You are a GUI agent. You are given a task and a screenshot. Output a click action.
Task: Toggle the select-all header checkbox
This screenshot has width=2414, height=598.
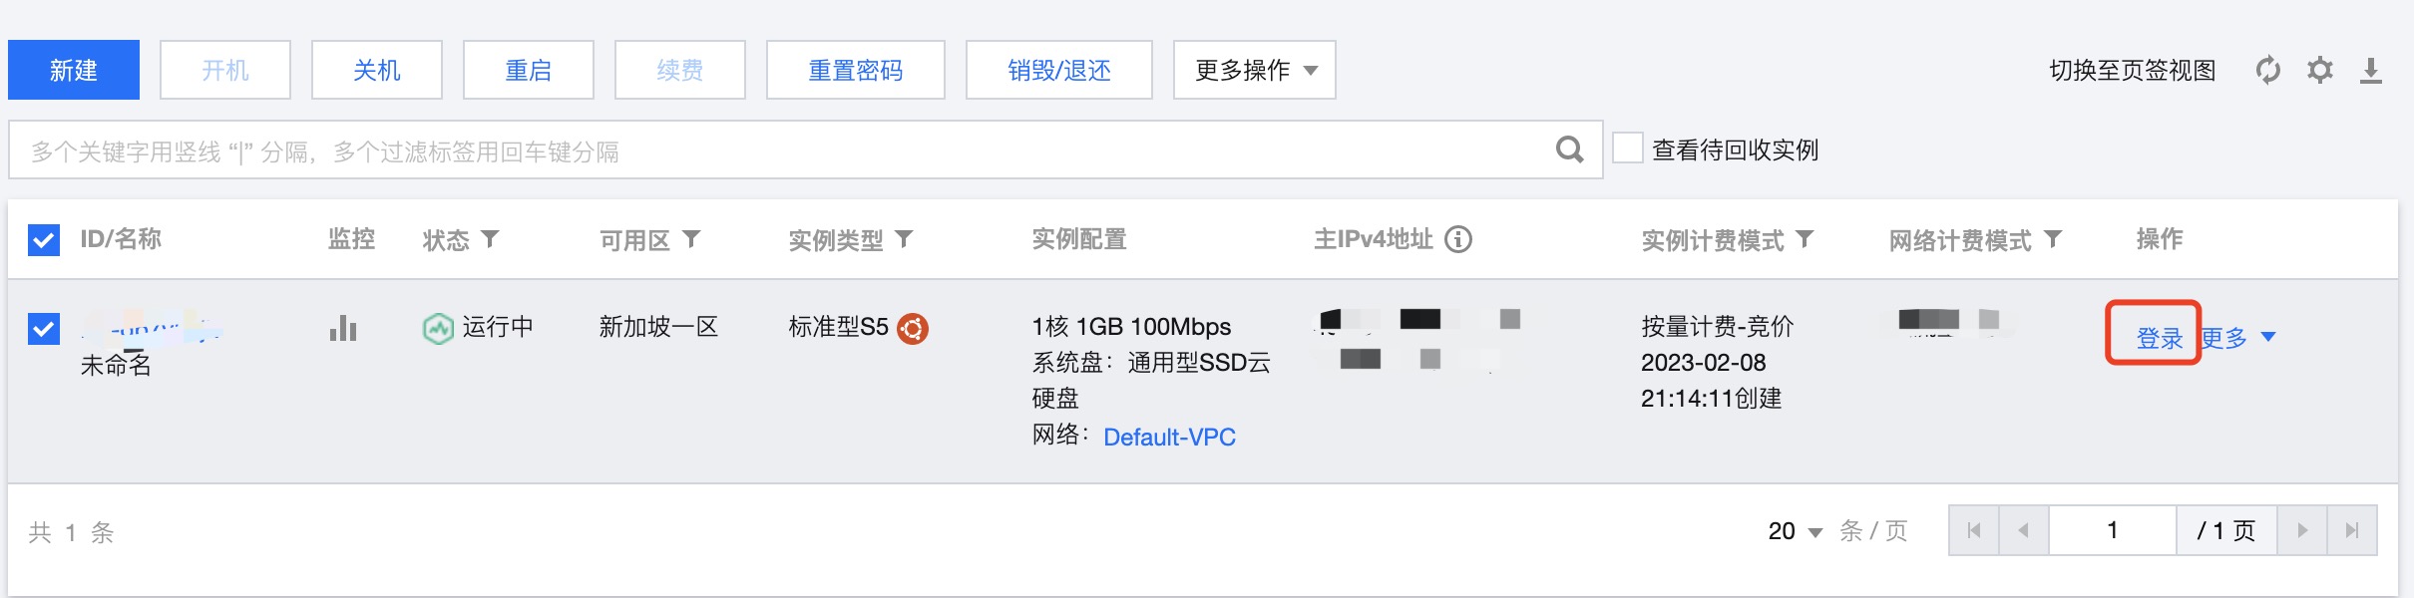44,240
